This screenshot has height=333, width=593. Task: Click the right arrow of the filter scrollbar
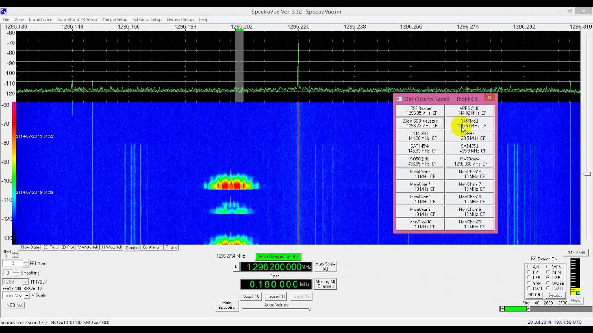528,309
